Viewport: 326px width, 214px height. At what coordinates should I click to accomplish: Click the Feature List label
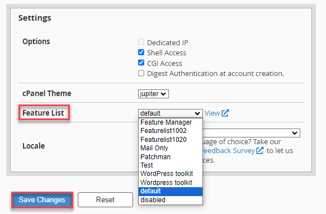43,113
